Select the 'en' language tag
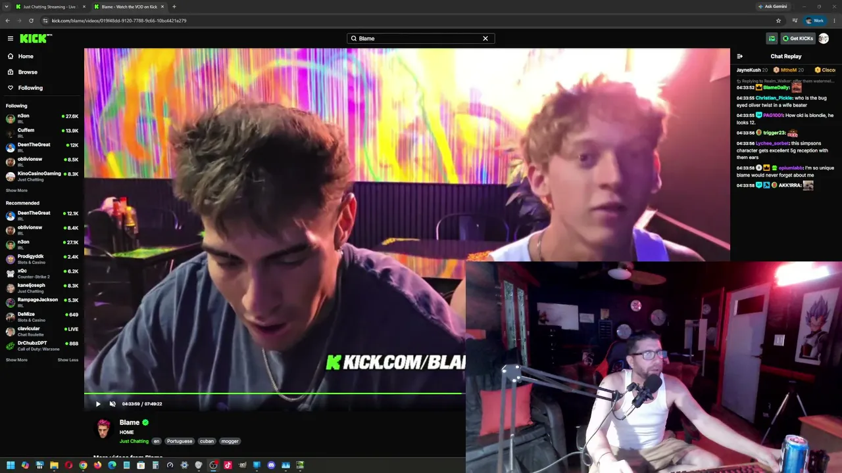This screenshot has width=842, height=473. point(157,441)
